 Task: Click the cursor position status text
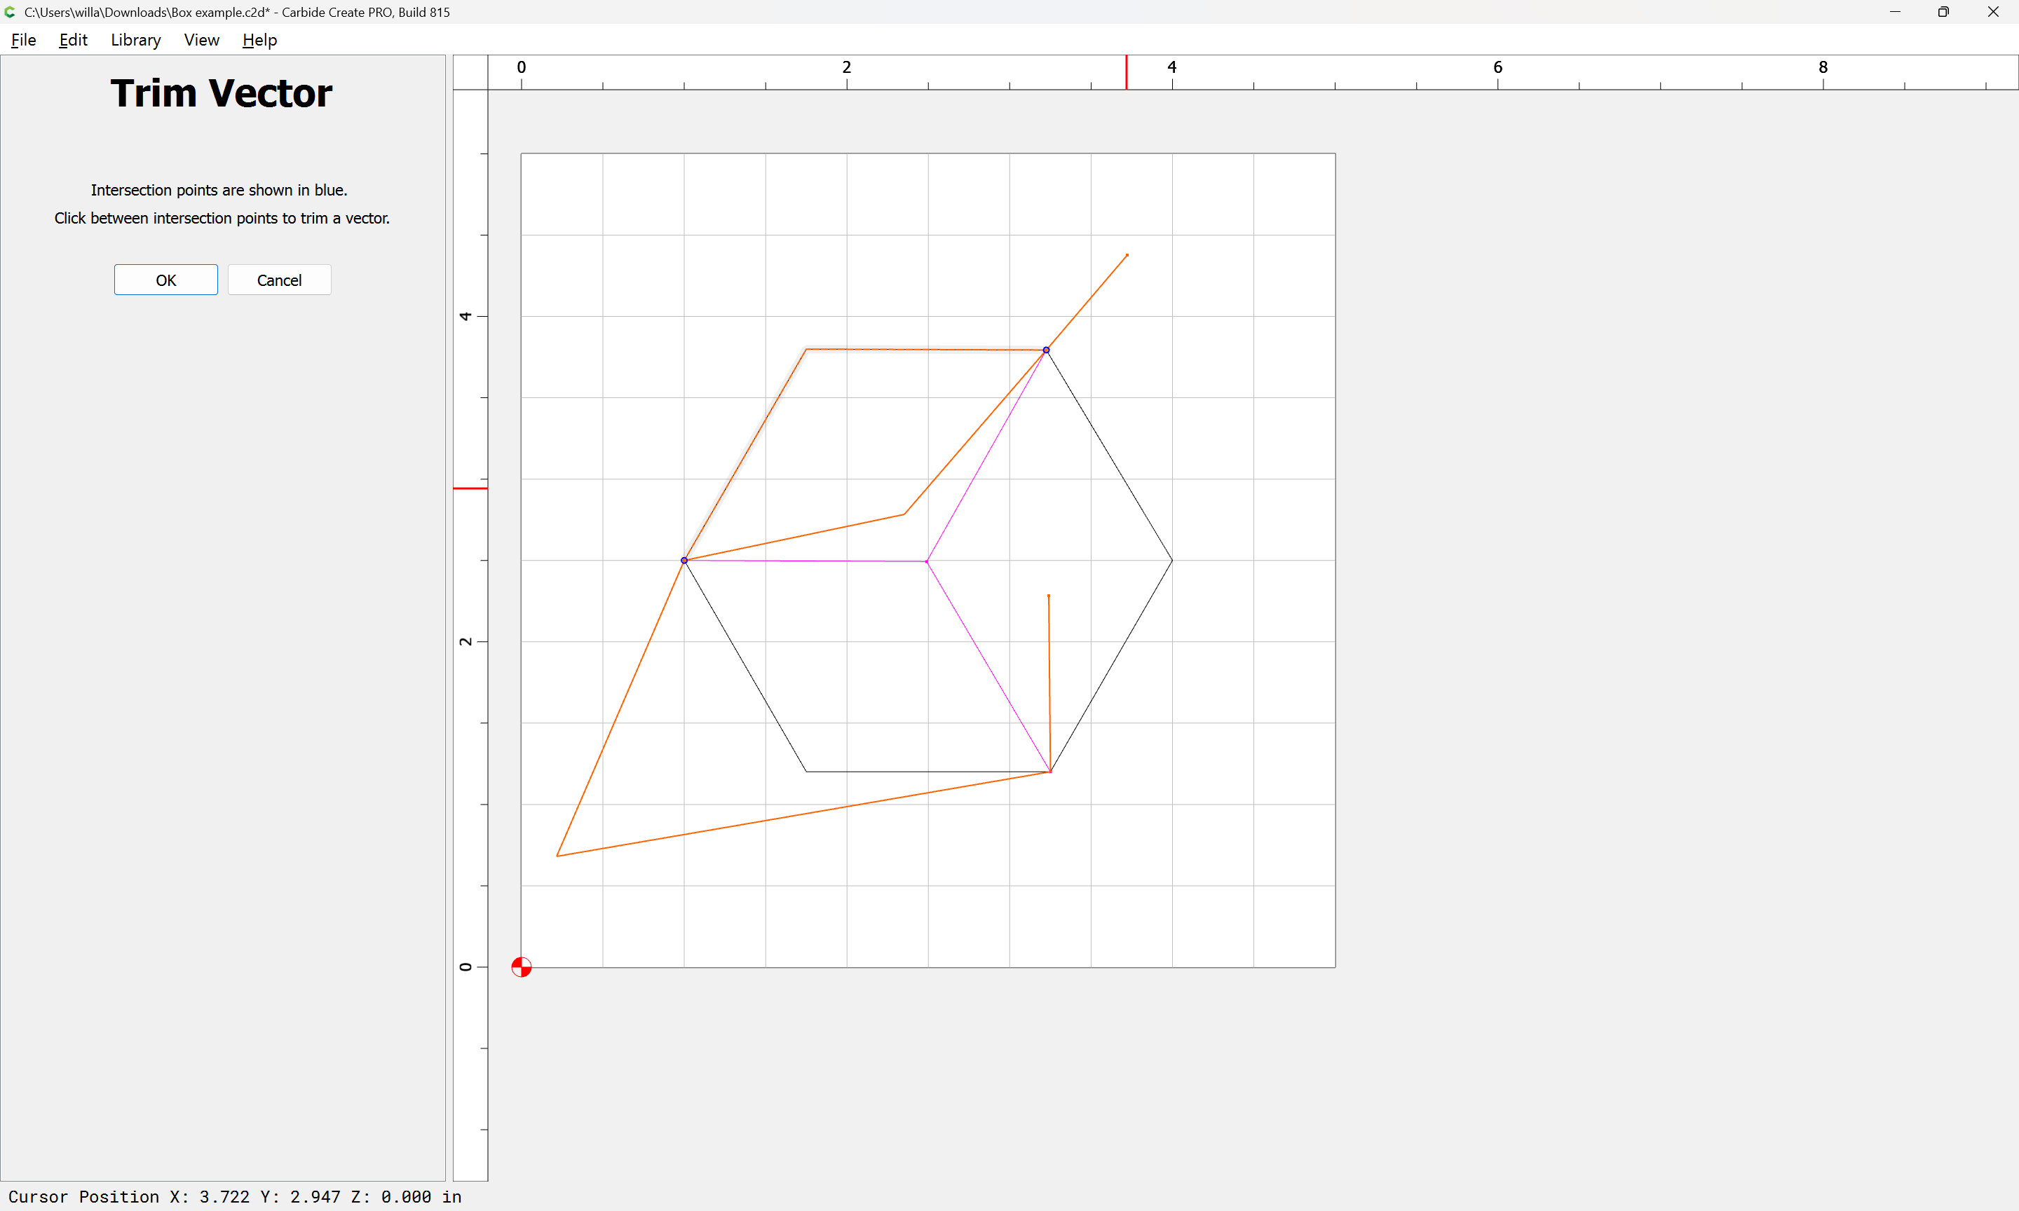tap(235, 1196)
